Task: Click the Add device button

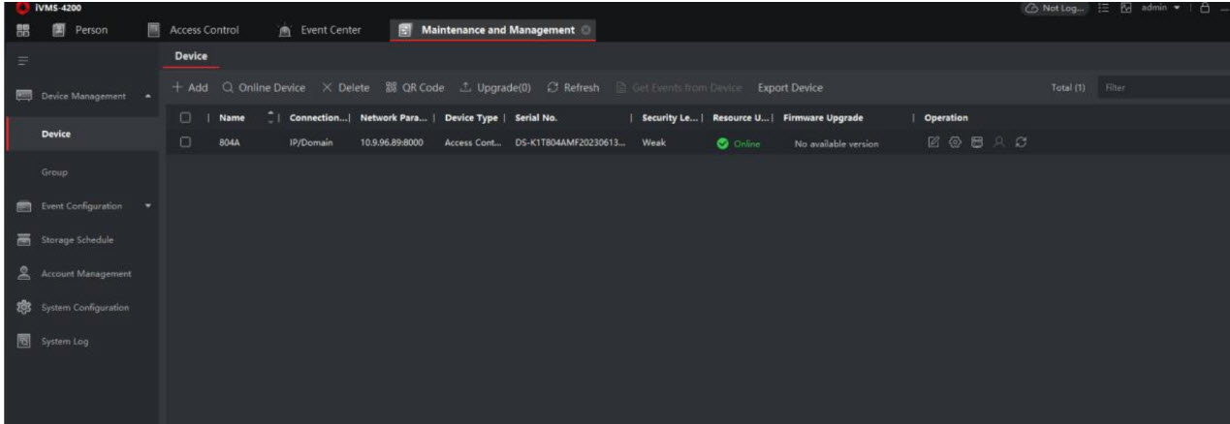Action: click(190, 88)
